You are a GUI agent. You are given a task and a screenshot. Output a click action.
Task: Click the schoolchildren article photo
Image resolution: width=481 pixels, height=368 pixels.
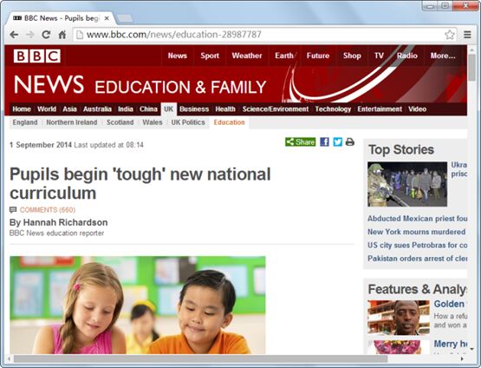click(x=138, y=305)
